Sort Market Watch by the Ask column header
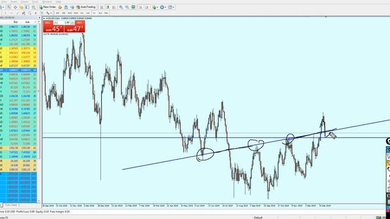Viewport: 390px width, 219px height. [27, 22]
